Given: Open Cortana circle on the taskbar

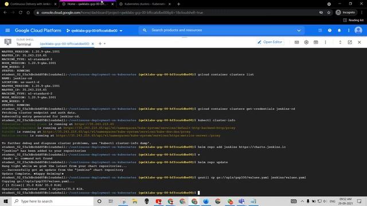Looking at the screenshot, I should pyautogui.click(x=99, y=201).
